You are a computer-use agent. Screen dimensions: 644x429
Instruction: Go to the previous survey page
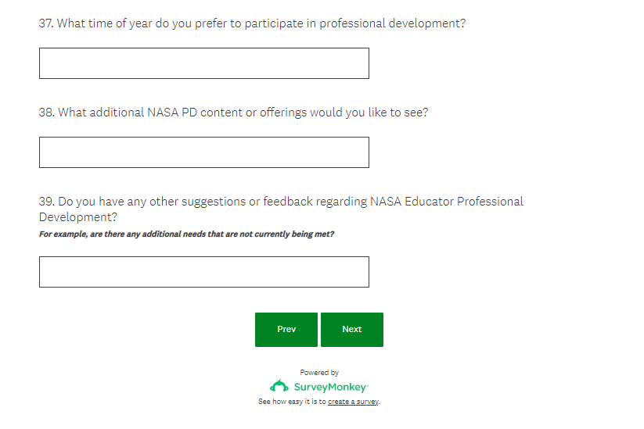coord(286,330)
